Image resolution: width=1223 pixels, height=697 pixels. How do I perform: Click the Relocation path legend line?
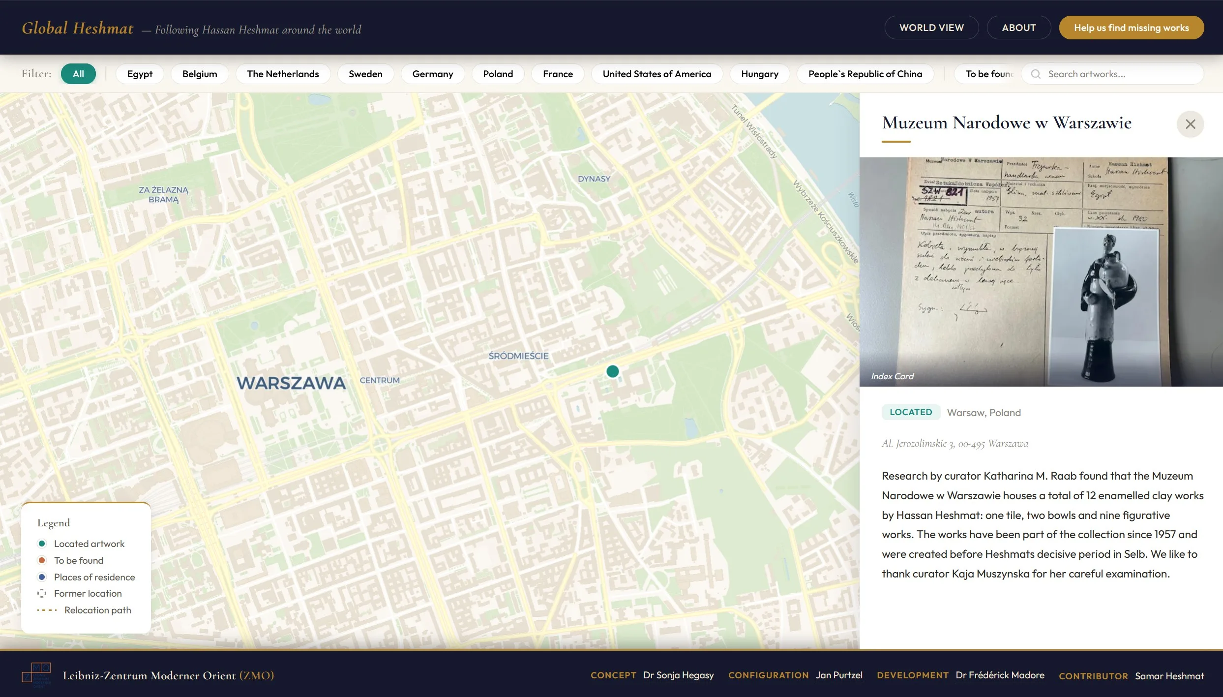47,610
